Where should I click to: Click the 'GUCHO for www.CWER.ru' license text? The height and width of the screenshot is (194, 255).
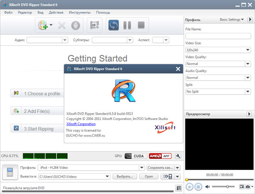tap(86, 136)
